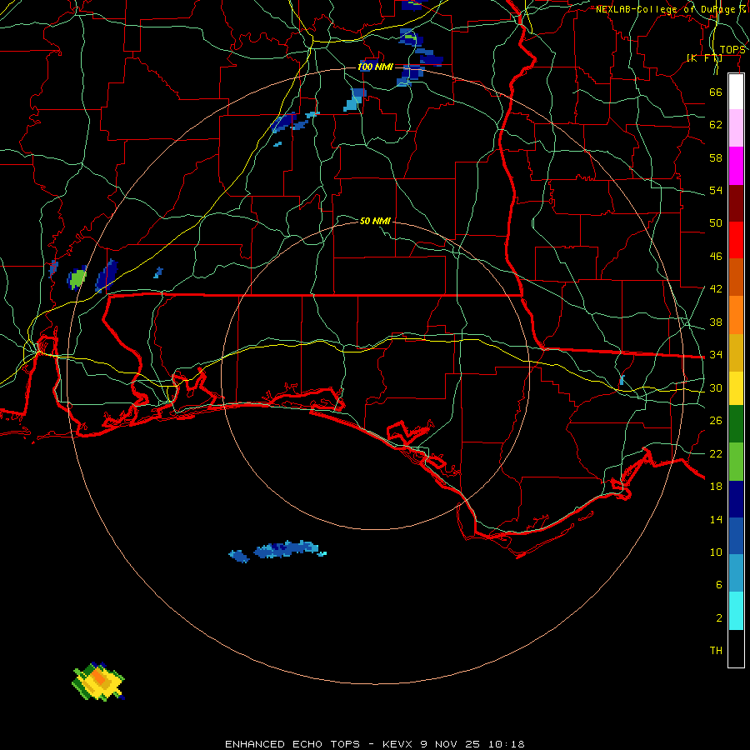Click the medium blue legend swatch
Image resolution: width=750 pixels, height=750 pixels.
[736, 536]
